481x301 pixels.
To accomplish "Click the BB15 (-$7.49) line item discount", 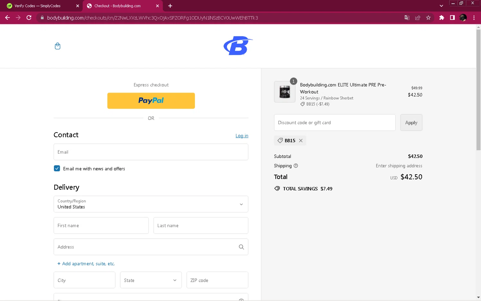I will (315, 104).
